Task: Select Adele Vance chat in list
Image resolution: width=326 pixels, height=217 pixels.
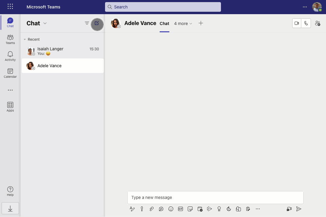Action: pos(63,66)
